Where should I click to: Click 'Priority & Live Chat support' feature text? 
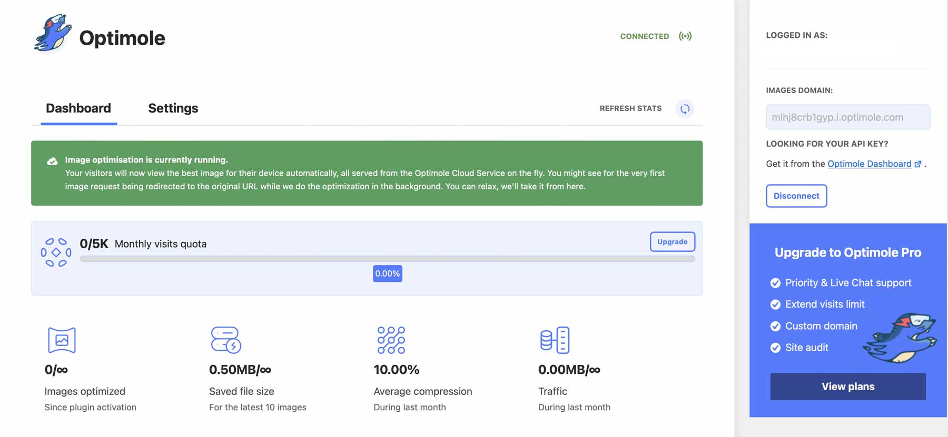click(848, 283)
